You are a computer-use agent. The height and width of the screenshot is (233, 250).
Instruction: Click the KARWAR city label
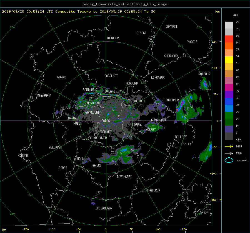pos(23,156)
